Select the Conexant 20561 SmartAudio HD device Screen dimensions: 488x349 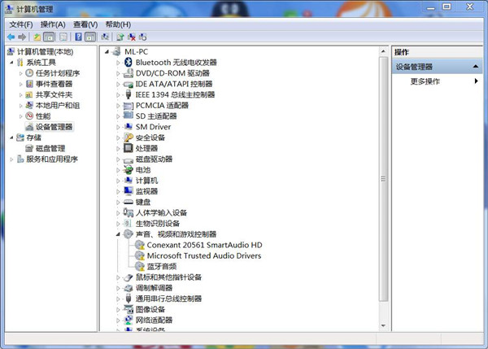pos(204,245)
